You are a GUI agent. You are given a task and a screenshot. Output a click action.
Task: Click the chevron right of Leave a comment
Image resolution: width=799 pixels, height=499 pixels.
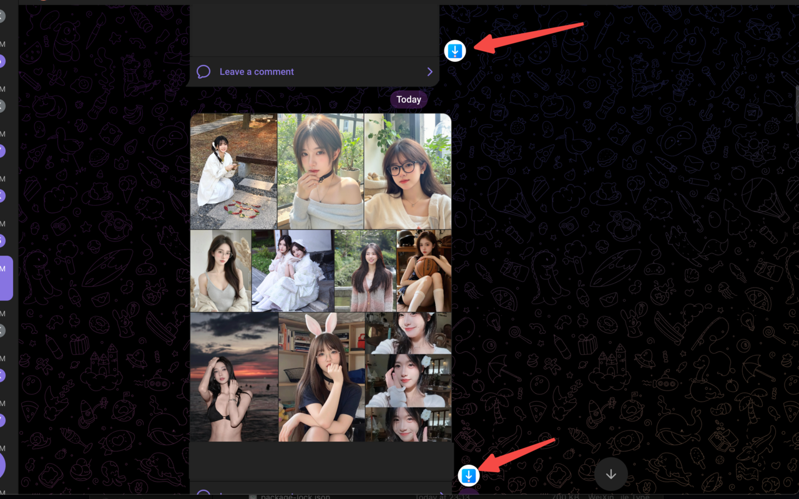429,72
